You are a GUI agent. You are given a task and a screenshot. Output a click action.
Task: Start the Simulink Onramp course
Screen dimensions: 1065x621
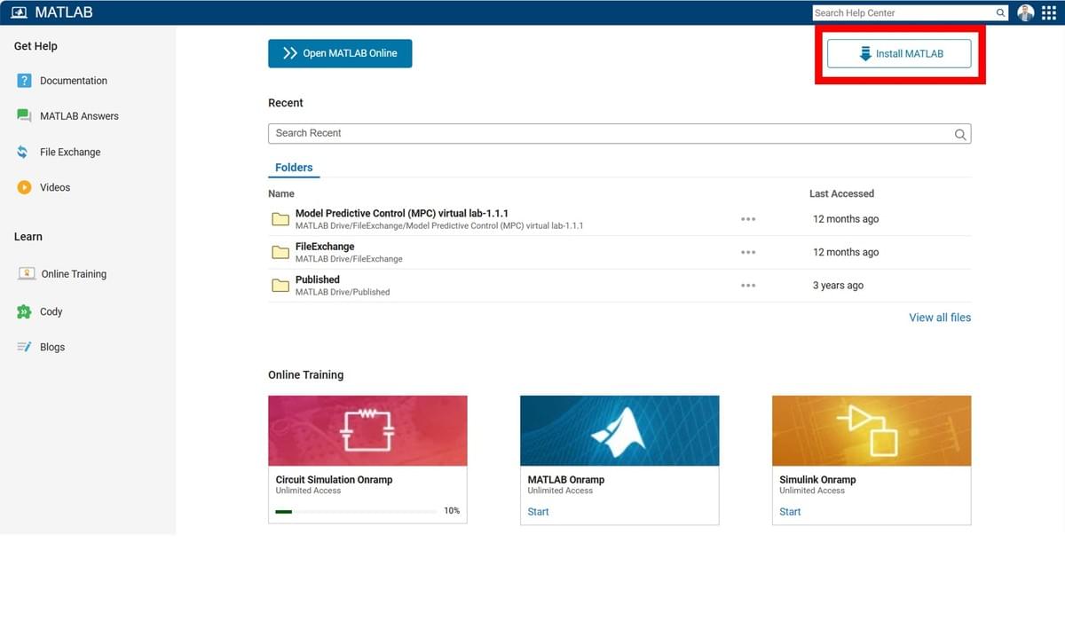click(790, 512)
